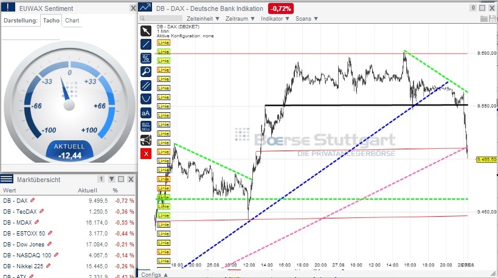Click the 0 button in chart window header
498x278 pixels.
pyautogui.click(x=473, y=8)
